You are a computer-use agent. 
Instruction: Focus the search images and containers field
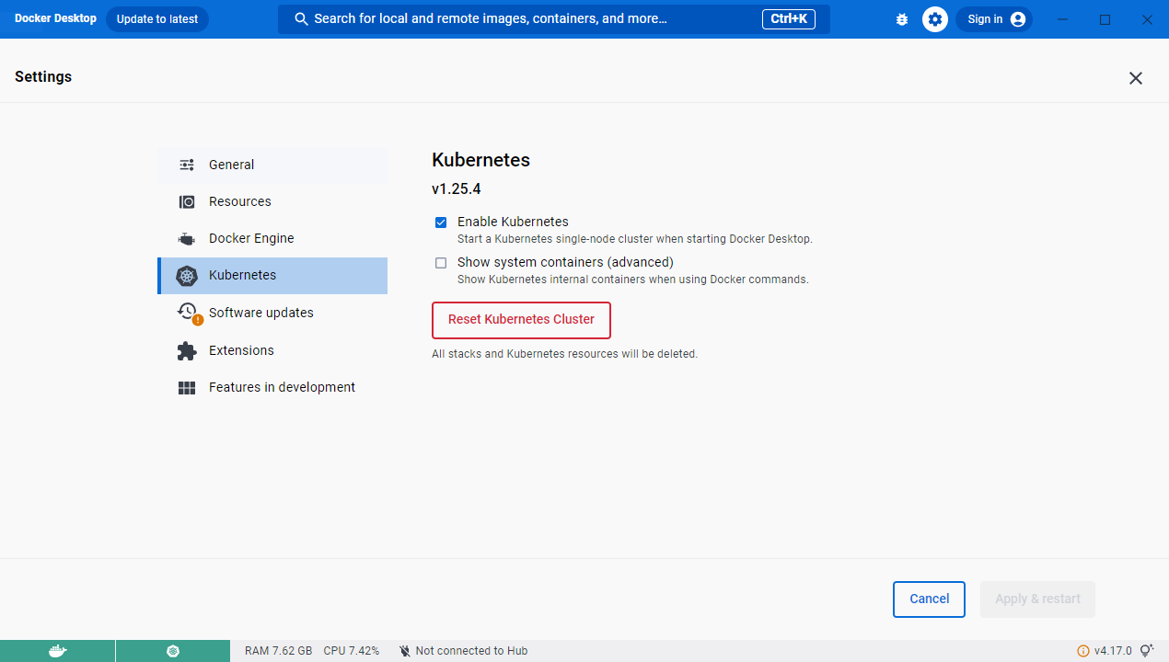[x=554, y=18]
